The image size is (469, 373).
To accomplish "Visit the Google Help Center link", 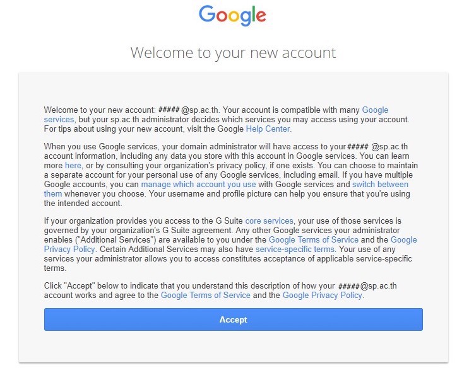I will coord(268,129).
